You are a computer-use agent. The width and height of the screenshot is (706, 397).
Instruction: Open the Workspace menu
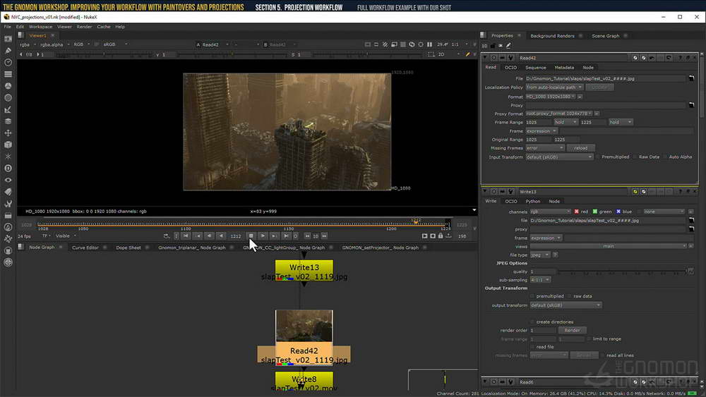[40, 27]
